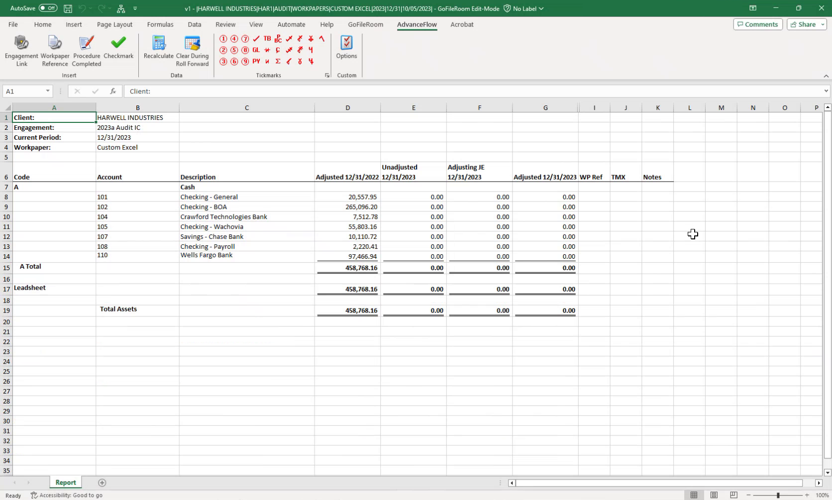Add a new sheet with the plus button
Image resolution: width=832 pixels, height=500 pixels.
102,483
